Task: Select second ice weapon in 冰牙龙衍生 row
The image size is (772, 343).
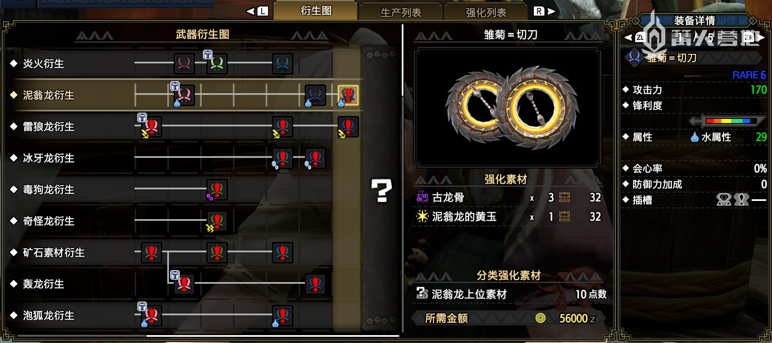Action: tap(315, 158)
